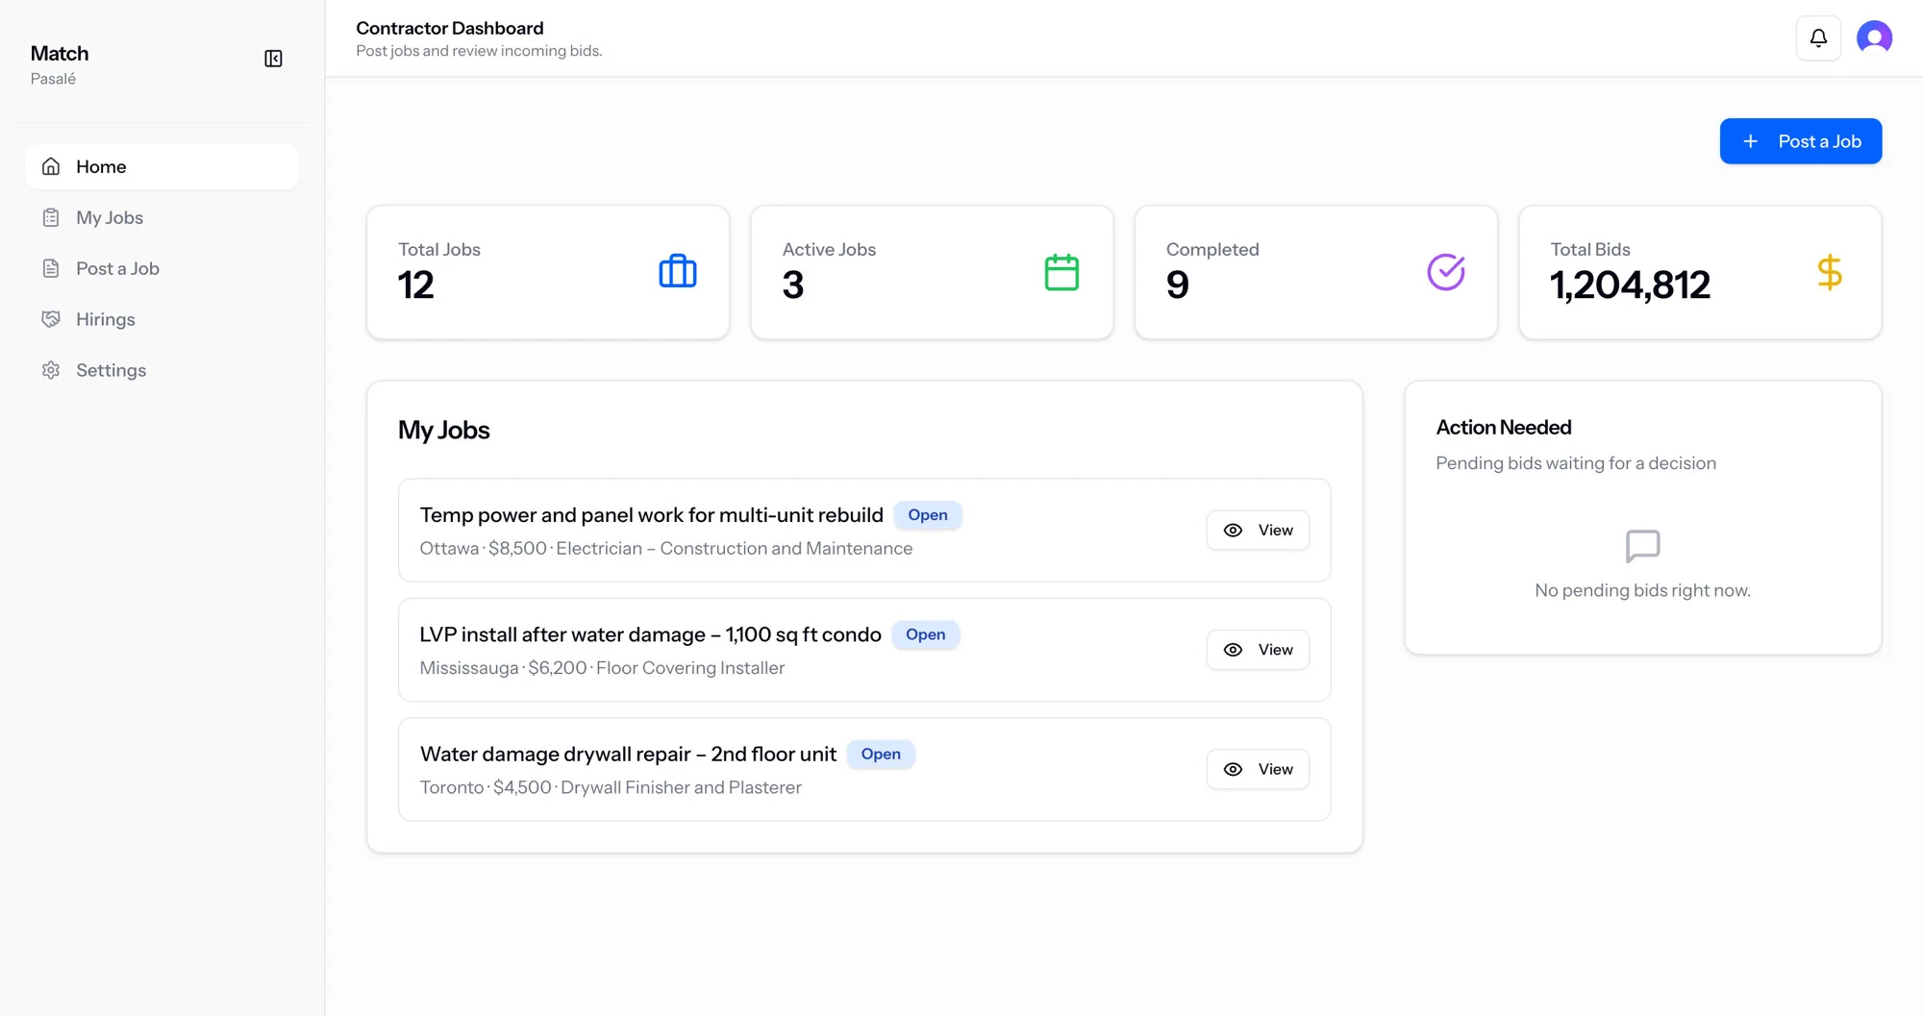Click the Match brand name
This screenshot has height=1016, width=1923.
(x=60, y=53)
